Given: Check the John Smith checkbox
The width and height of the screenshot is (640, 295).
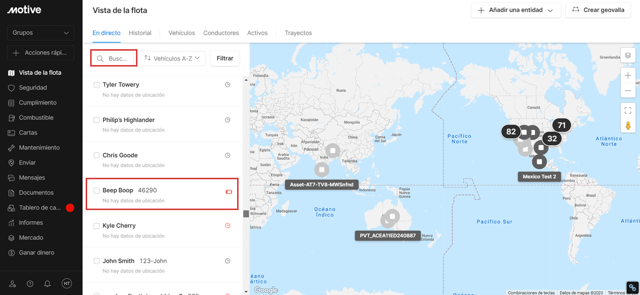Looking at the screenshot, I should [x=97, y=261].
